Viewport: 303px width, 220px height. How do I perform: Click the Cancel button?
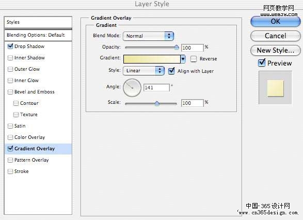pyautogui.click(x=275, y=36)
